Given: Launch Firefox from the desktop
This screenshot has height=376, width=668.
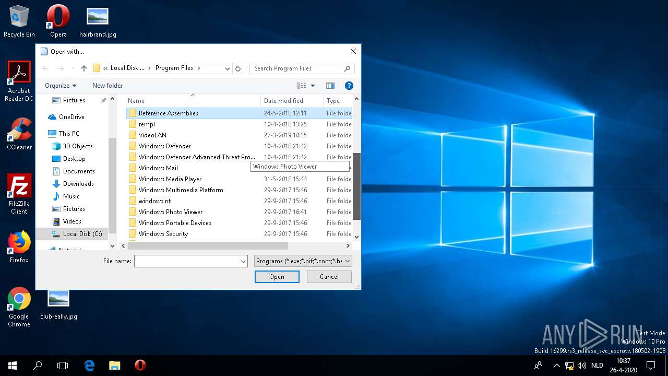Looking at the screenshot, I should click(x=19, y=246).
